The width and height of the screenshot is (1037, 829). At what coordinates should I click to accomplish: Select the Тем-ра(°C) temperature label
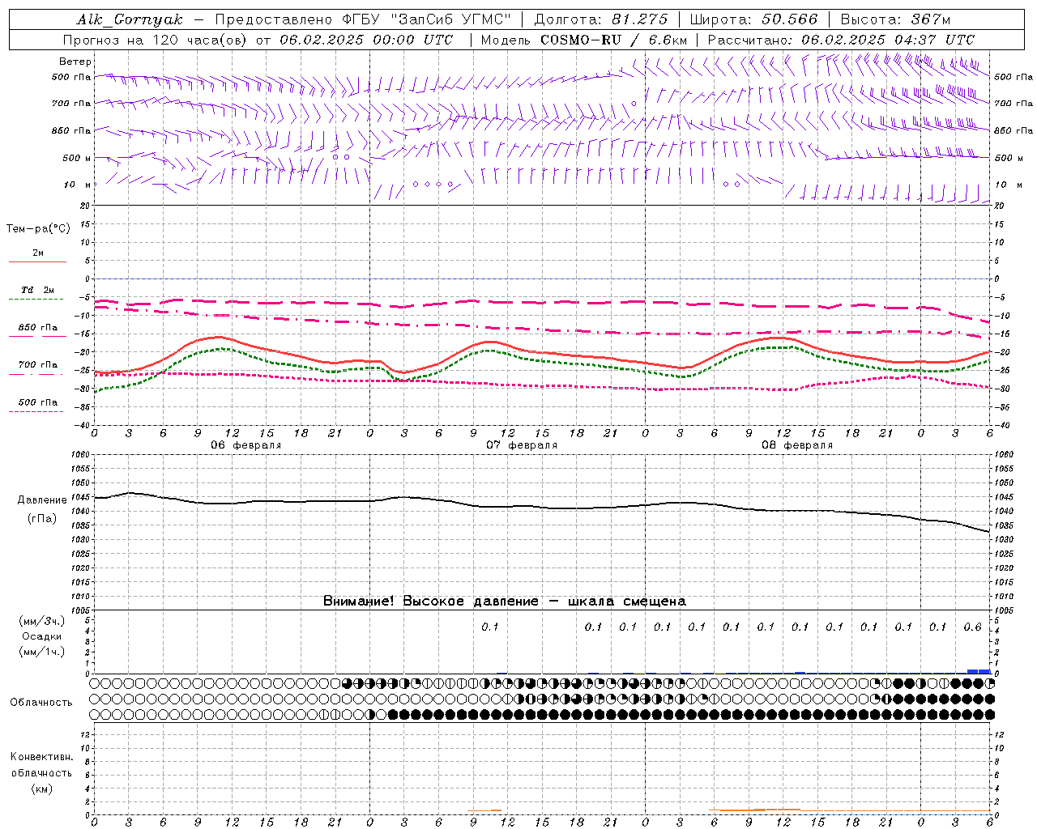coord(38,229)
